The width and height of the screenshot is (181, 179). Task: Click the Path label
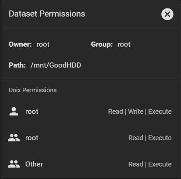click(17, 65)
